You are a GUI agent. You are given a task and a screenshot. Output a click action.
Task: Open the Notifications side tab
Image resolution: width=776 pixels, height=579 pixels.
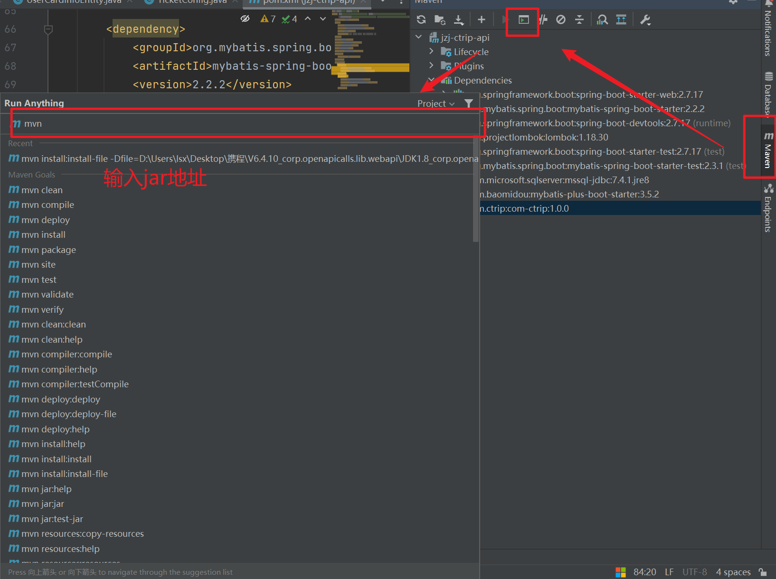click(x=768, y=29)
